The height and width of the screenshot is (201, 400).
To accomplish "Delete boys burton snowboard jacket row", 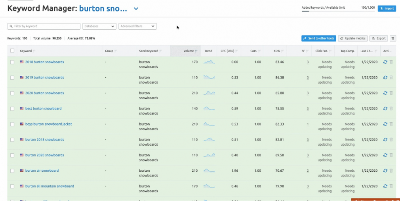I will coord(391,124).
